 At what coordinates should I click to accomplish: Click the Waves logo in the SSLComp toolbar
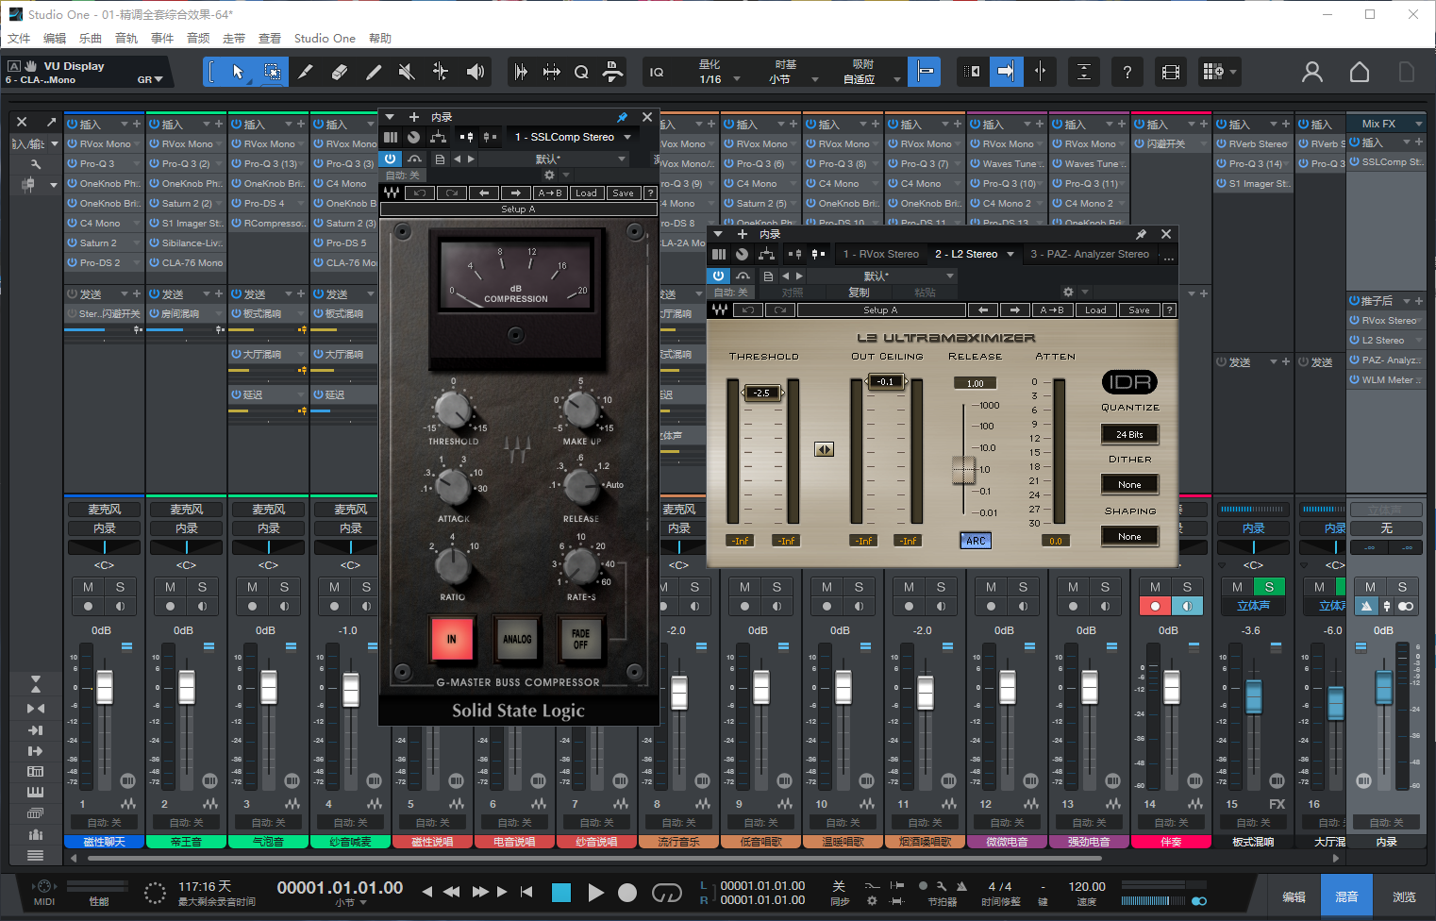[x=392, y=193]
